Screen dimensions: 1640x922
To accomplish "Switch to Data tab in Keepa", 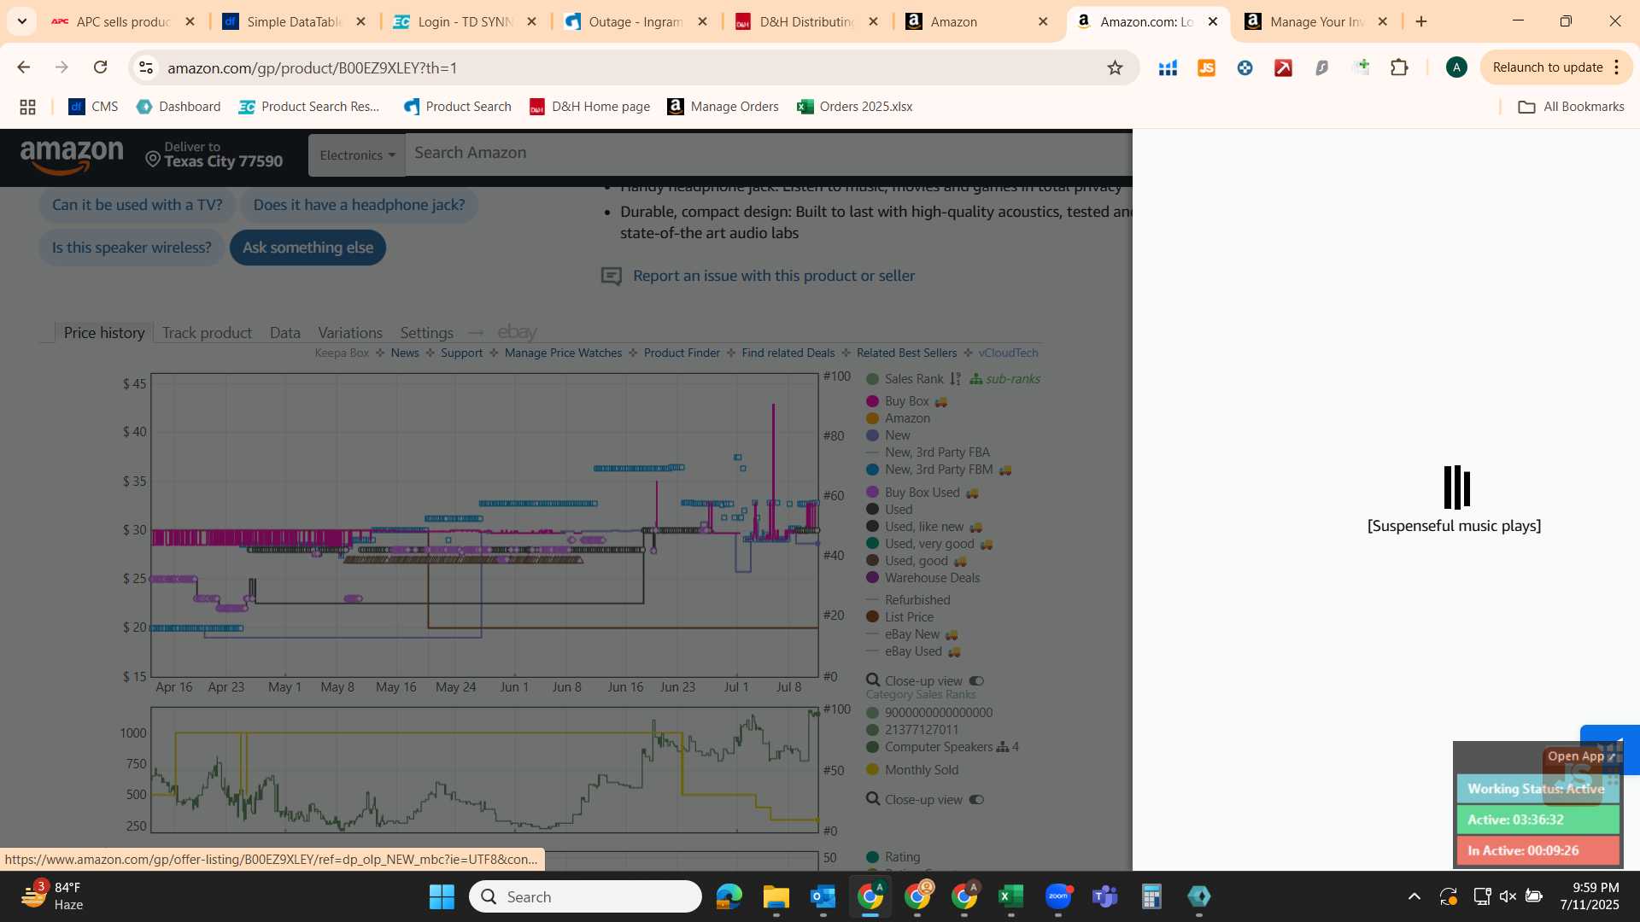I will [x=284, y=333].
